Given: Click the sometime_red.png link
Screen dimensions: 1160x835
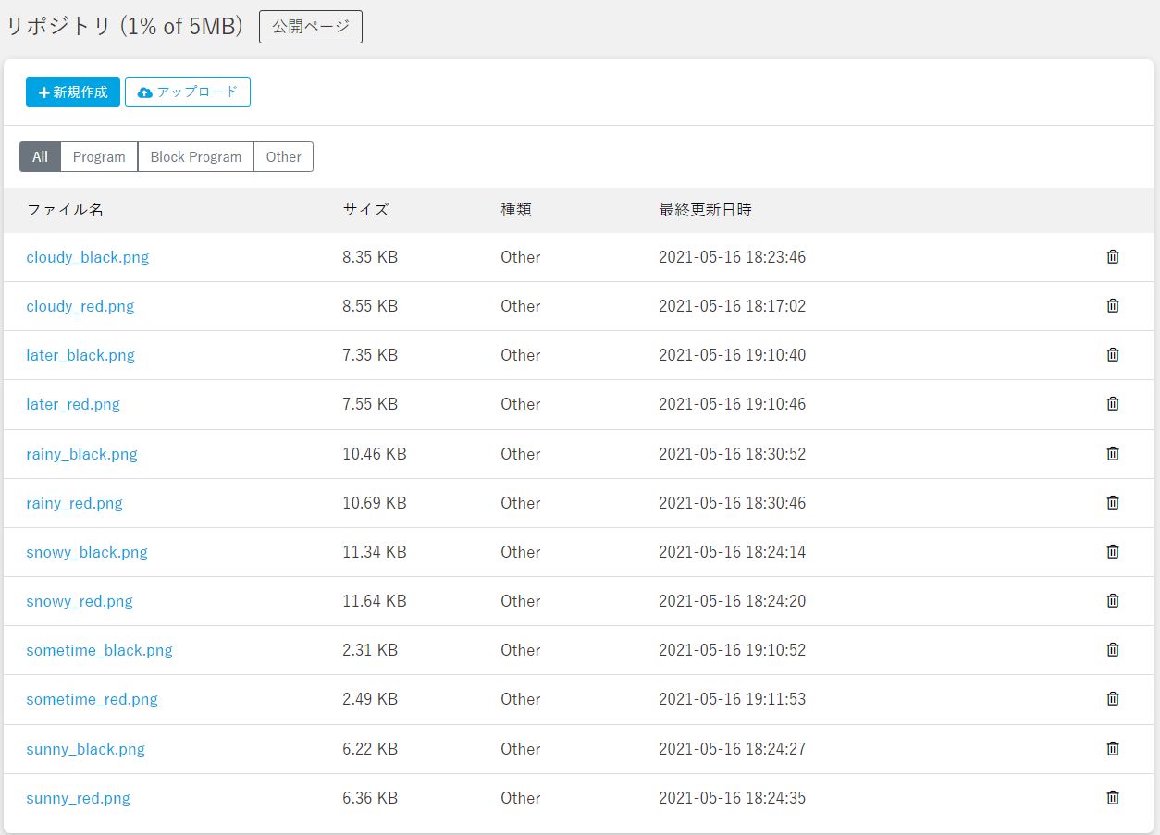Looking at the screenshot, I should click(x=92, y=699).
